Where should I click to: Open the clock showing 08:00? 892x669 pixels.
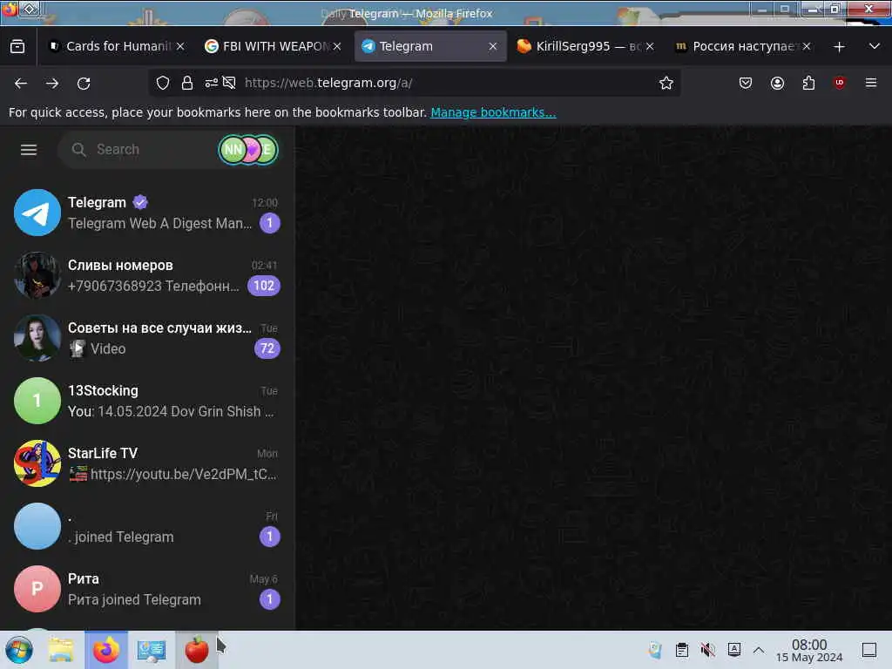pos(809,650)
